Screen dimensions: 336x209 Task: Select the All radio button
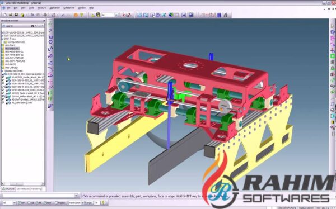tap(37, 203)
